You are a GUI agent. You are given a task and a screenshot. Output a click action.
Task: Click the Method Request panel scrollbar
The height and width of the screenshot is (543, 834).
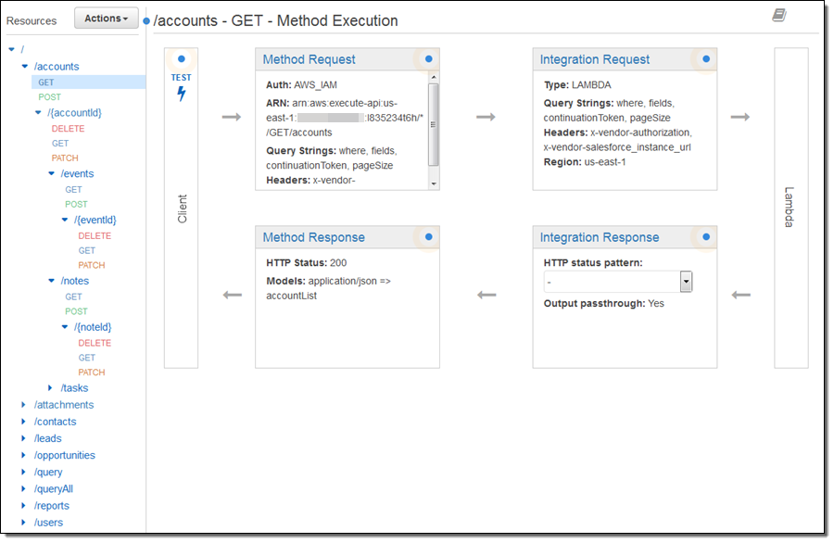433,123
